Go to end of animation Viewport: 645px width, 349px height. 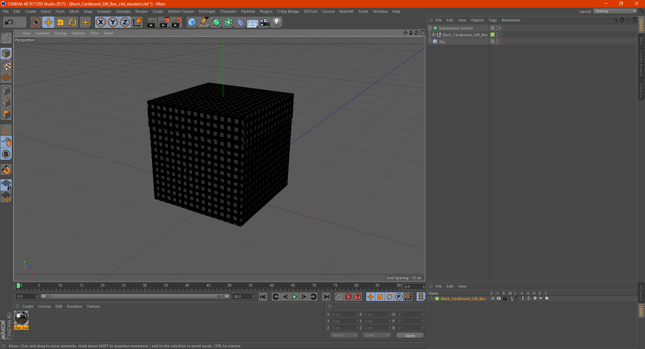[326, 297]
